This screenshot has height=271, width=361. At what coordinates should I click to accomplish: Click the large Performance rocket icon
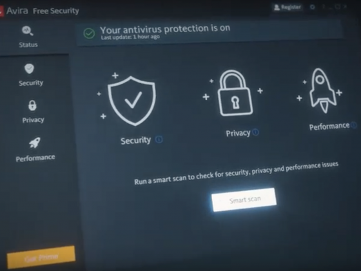click(x=322, y=90)
